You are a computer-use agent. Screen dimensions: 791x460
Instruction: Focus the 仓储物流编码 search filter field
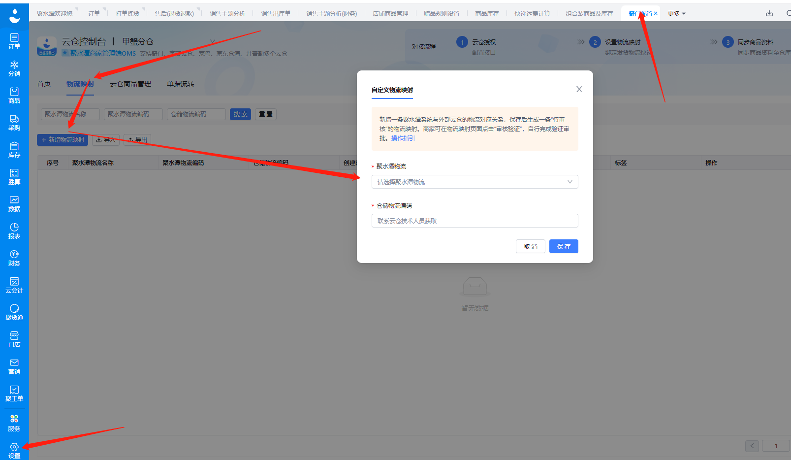click(x=196, y=114)
